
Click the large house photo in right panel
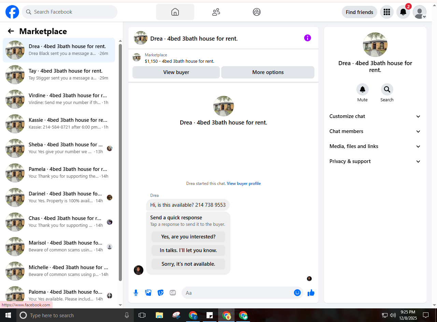(375, 45)
